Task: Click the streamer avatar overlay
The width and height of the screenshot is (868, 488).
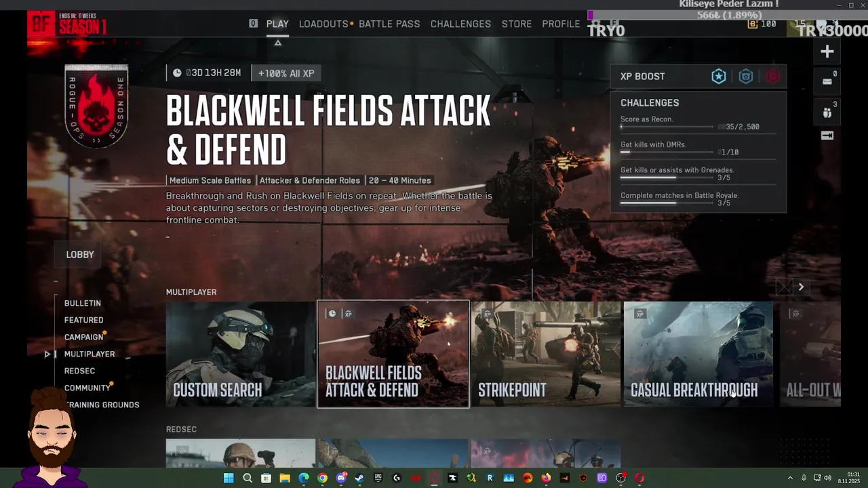Action: click(x=52, y=438)
